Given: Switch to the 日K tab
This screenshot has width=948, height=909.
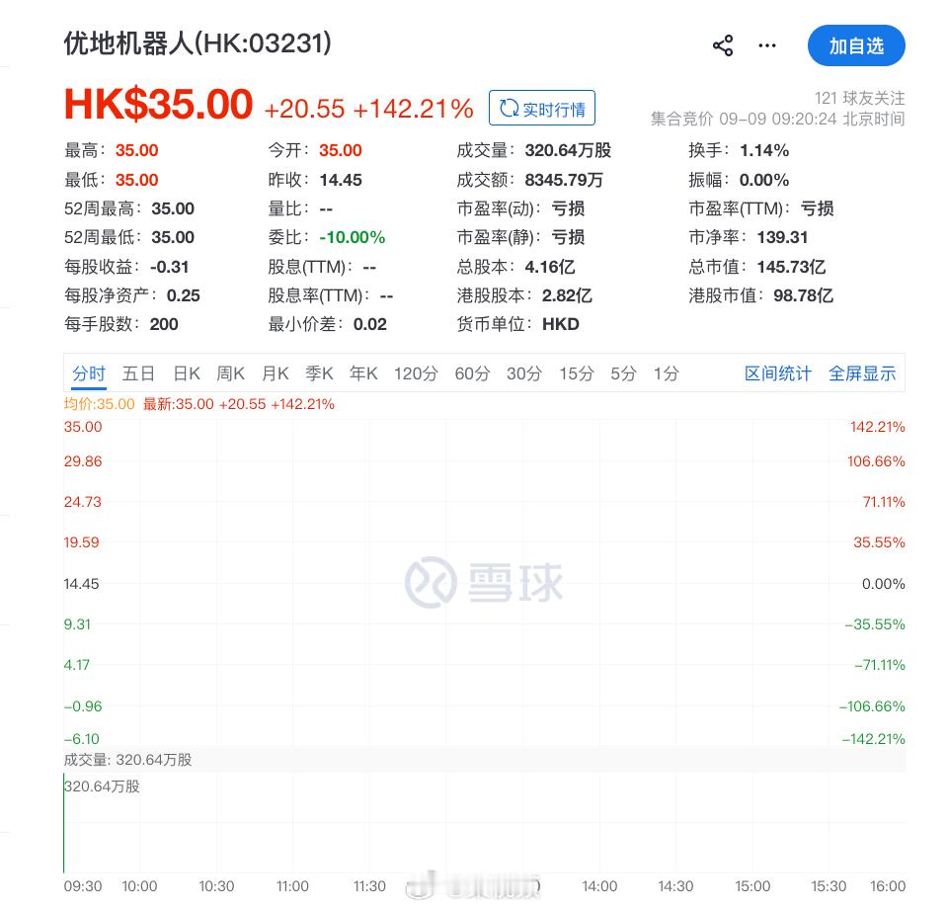Looking at the screenshot, I should 187,373.
